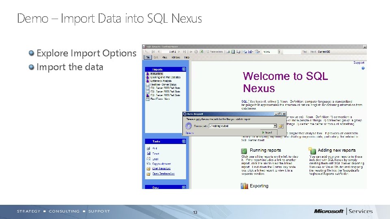
Task: Click the Support link
Action: (359, 62)
